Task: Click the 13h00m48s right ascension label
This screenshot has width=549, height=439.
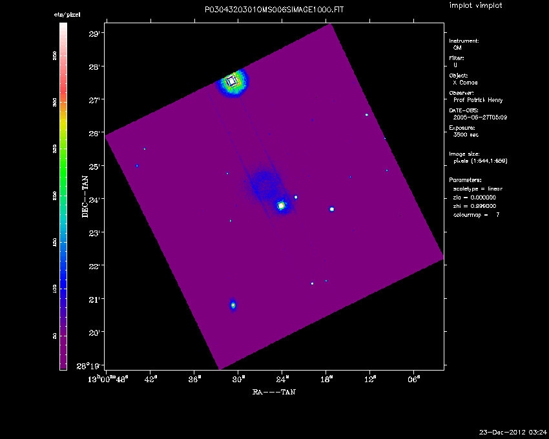Action: (x=108, y=379)
